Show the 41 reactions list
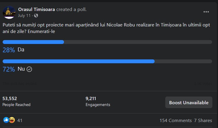The image size is (218, 128). [20, 120]
